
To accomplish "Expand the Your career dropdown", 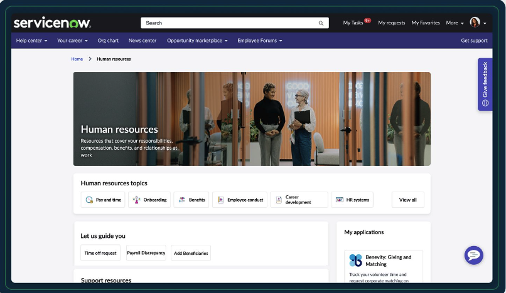I will pyautogui.click(x=72, y=41).
